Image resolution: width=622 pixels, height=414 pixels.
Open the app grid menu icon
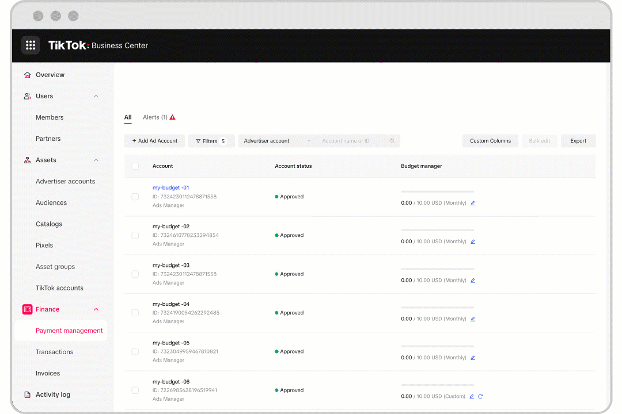(x=31, y=45)
